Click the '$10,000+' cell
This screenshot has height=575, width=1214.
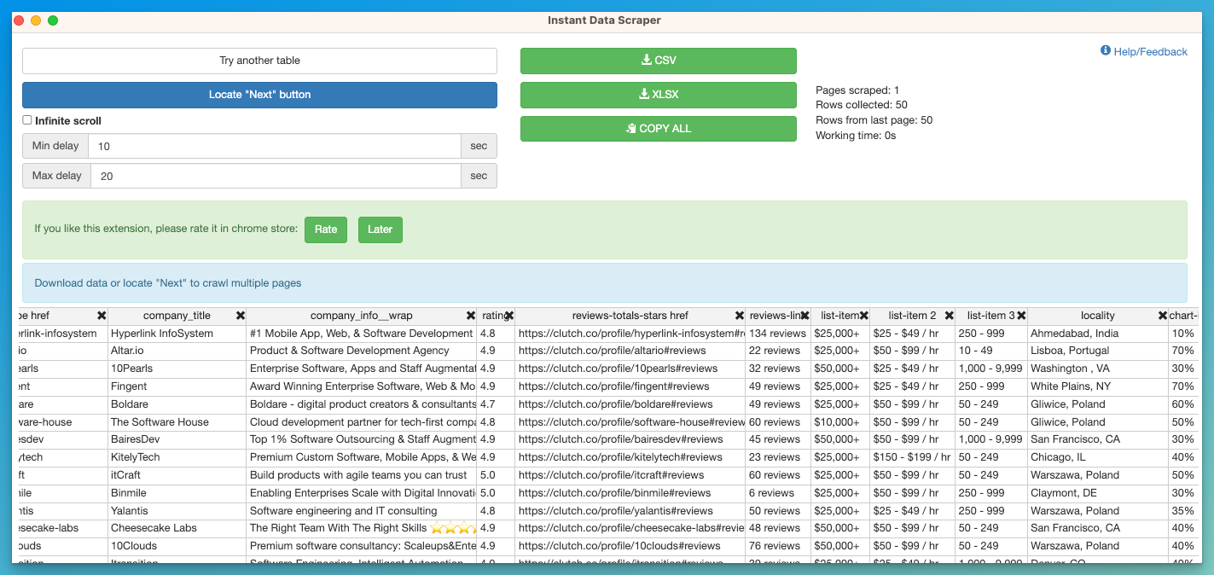[x=839, y=422]
